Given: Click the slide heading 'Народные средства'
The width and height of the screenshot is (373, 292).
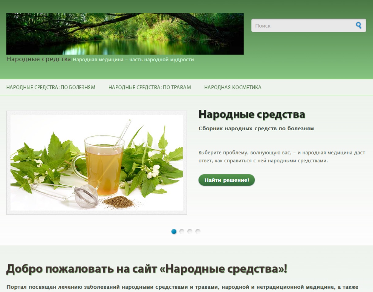Looking at the screenshot, I should click(252, 114).
